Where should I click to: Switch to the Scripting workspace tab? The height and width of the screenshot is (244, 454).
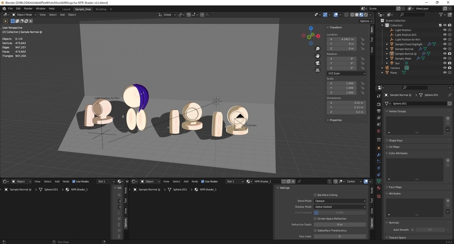tap(101, 9)
